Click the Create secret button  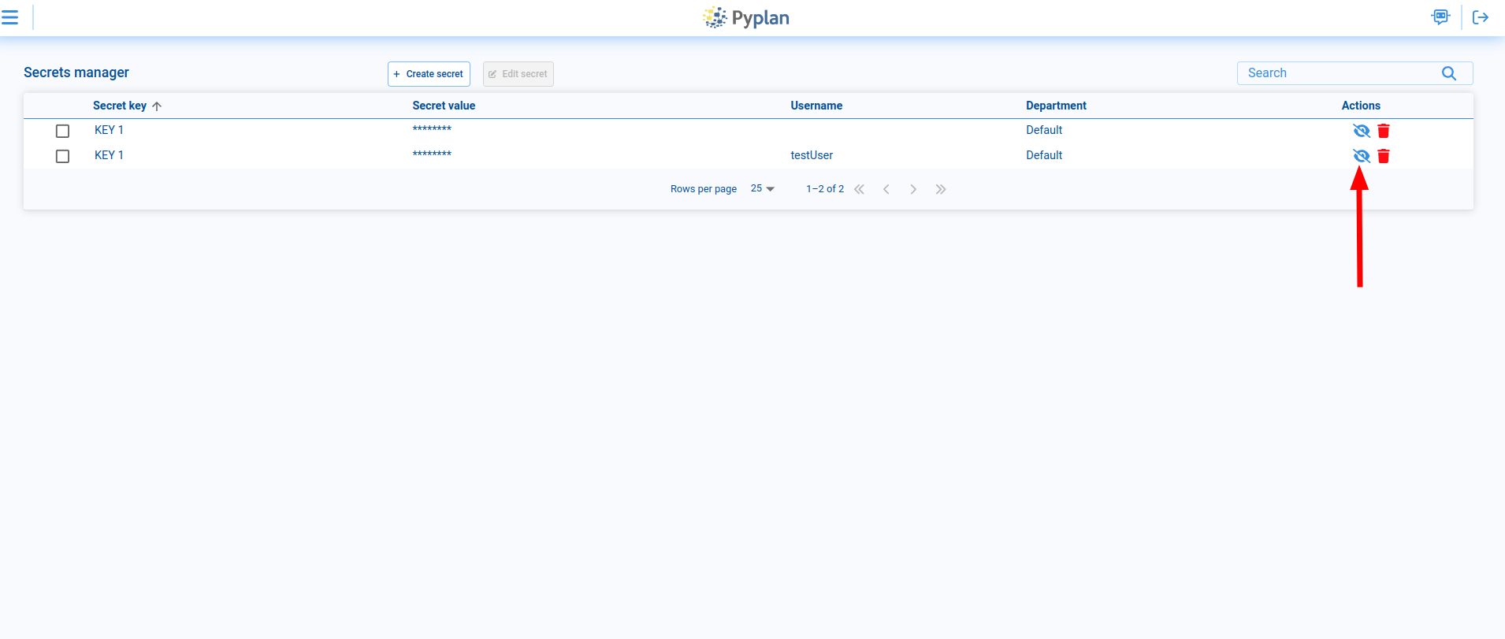coord(429,74)
